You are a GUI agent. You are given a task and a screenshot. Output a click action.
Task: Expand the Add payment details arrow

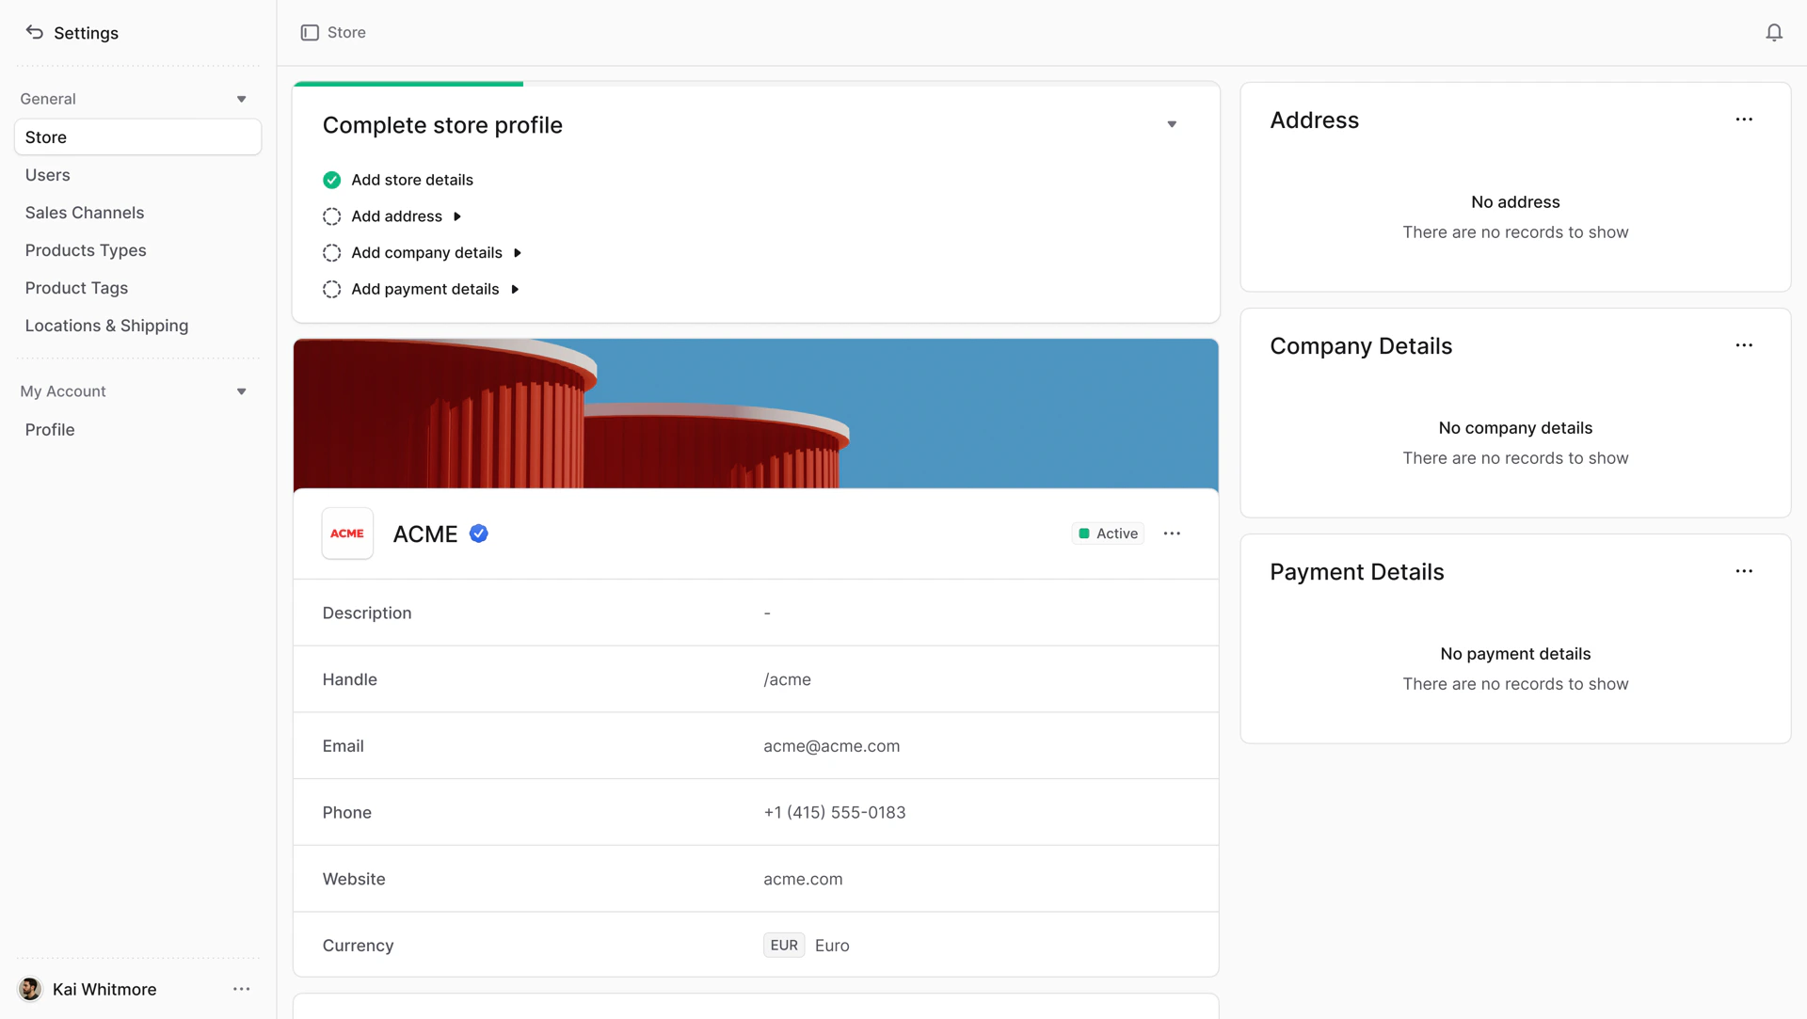515,289
